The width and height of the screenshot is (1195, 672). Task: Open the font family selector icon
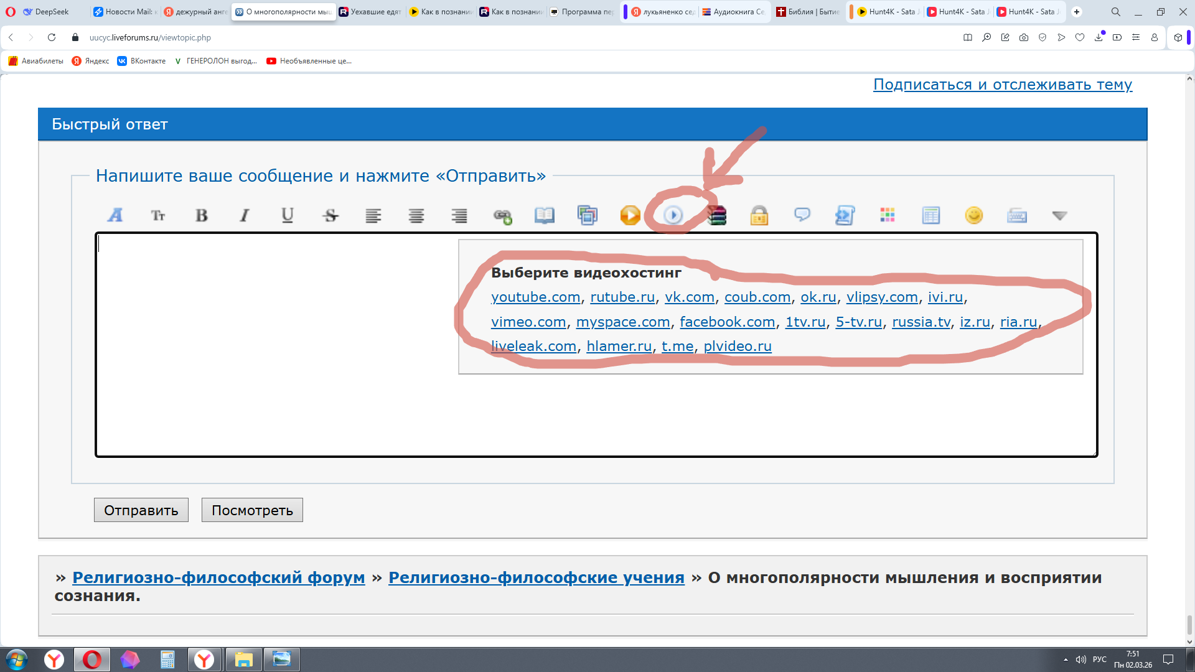point(115,215)
